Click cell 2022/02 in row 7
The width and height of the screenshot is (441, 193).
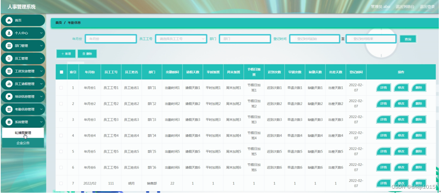(90, 183)
